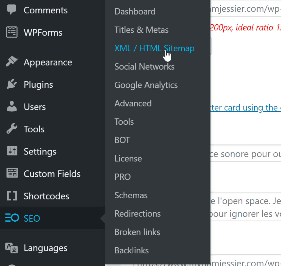Screen dimensions: 281x266
Task: Open the Settings menu label
Action: 40,152
